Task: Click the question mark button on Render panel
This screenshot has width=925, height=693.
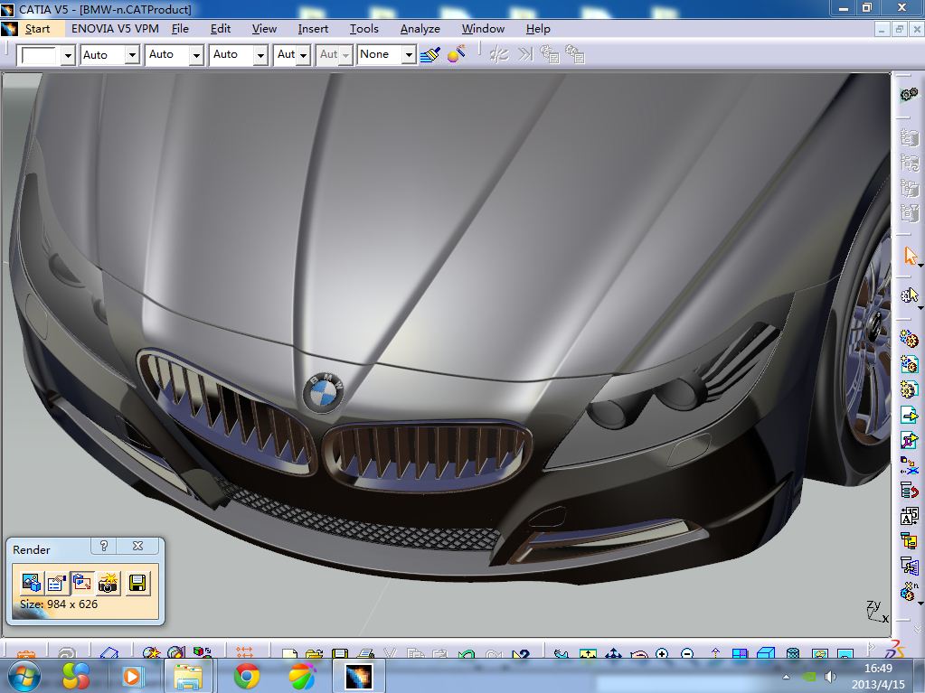Action: pyautogui.click(x=104, y=546)
